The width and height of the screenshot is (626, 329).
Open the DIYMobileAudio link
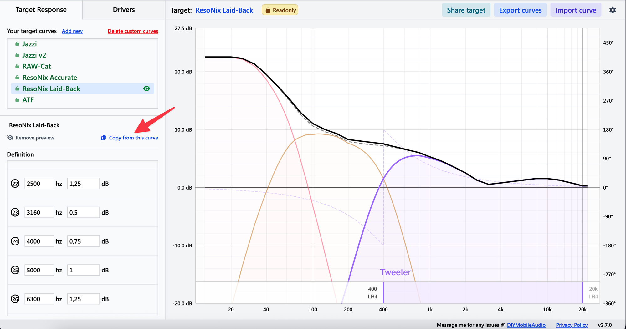[526, 325]
